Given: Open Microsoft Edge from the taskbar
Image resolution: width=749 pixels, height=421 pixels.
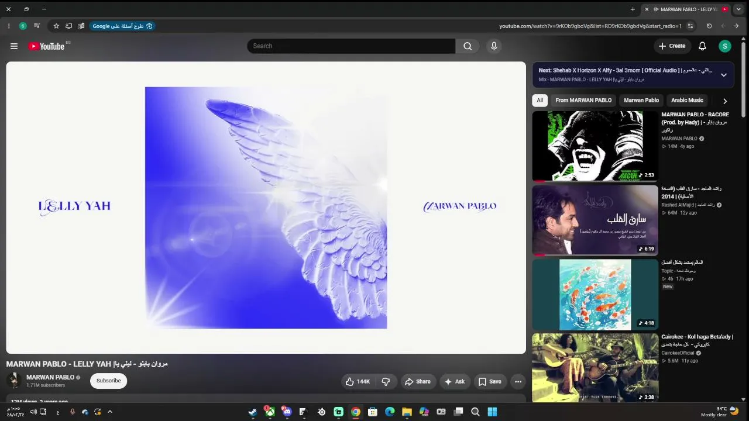Looking at the screenshot, I should [390, 412].
